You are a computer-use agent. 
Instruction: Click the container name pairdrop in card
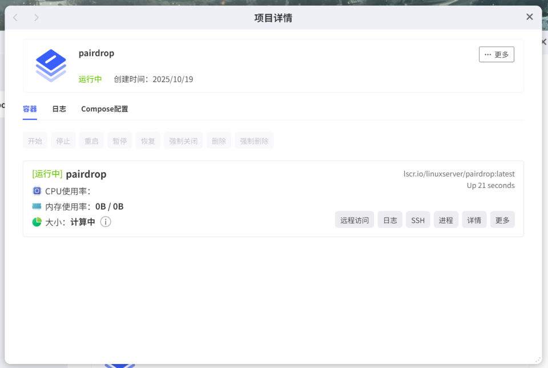coord(86,174)
